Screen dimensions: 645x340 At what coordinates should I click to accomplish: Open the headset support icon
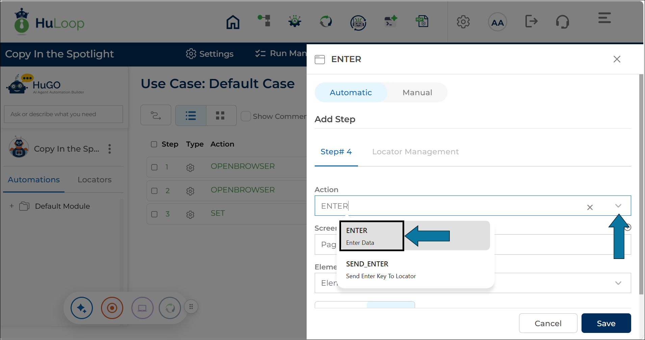pyautogui.click(x=563, y=22)
